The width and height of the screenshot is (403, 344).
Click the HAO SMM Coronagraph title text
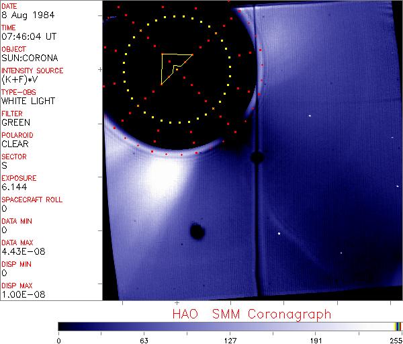(x=252, y=314)
